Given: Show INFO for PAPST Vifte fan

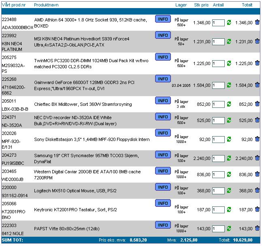Looking at the screenshot, I should (163, 225).
